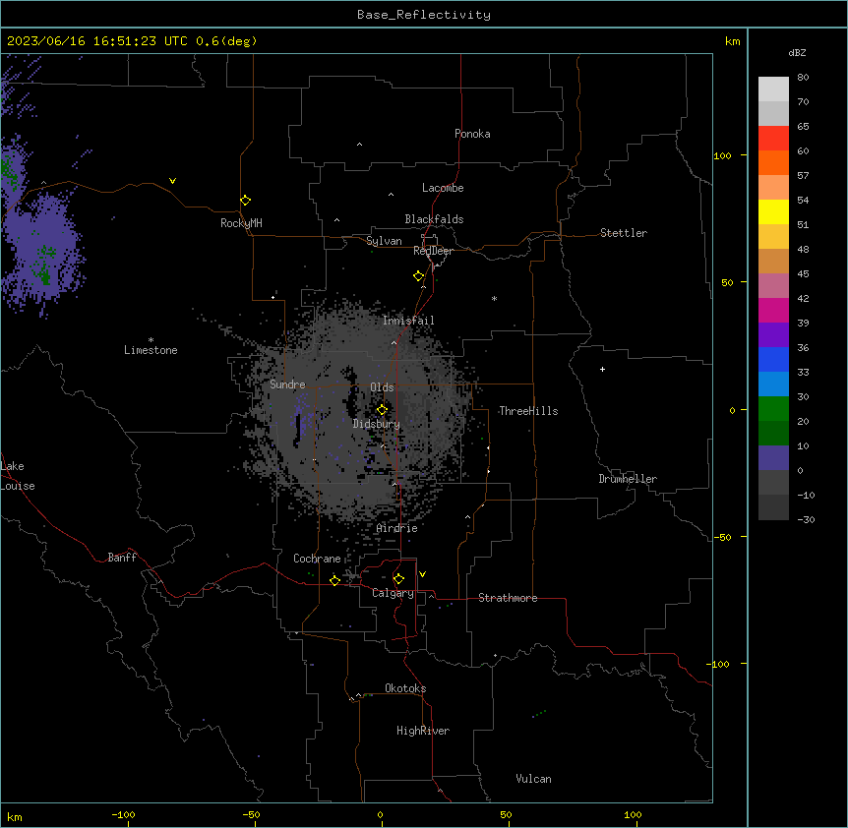The width and height of the screenshot is (848, 828).
Task: Select the green 30-20 dBZ legend swatch
Action: click(x=773, y=409)
